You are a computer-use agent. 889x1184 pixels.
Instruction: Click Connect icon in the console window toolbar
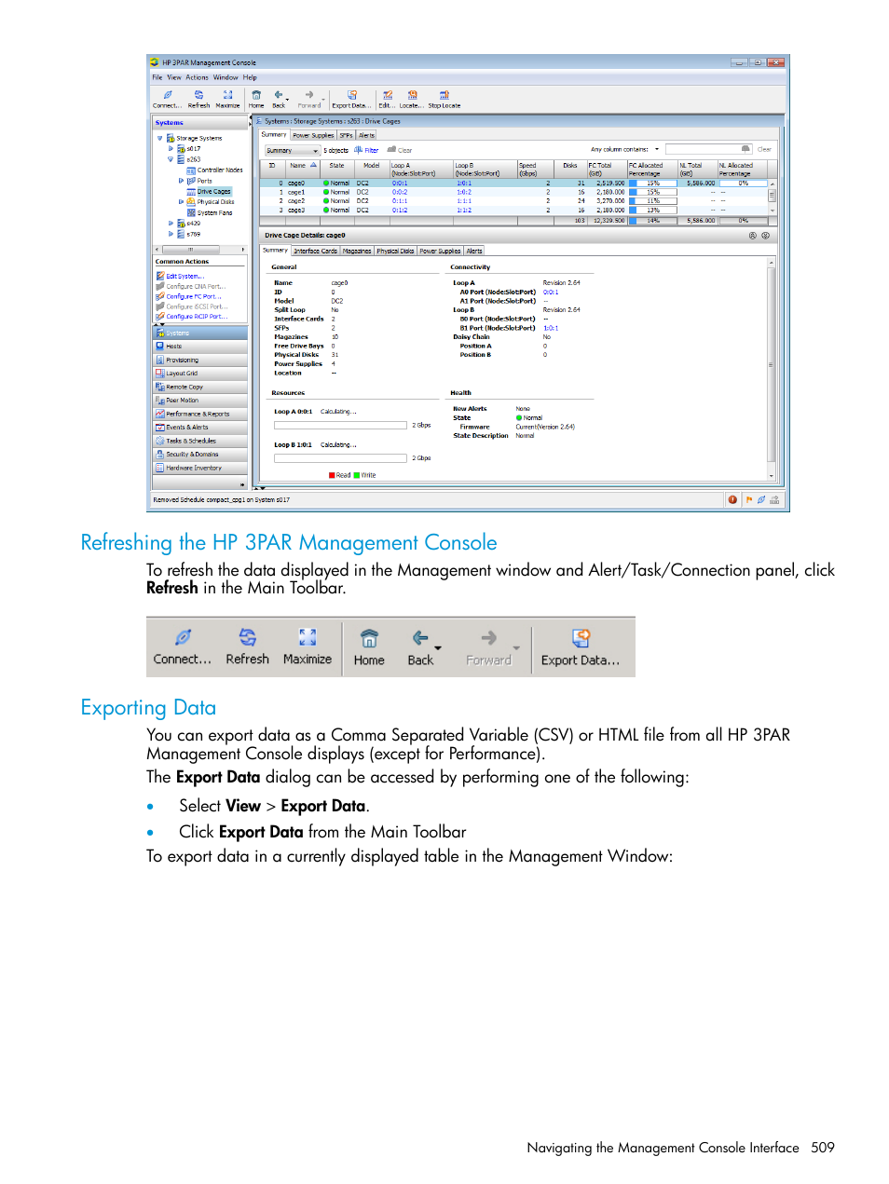[x=168, y=95]
